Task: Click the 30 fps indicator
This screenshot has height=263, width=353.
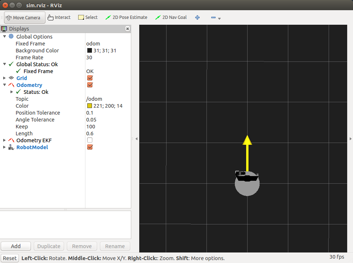Action: coord(337,257)
